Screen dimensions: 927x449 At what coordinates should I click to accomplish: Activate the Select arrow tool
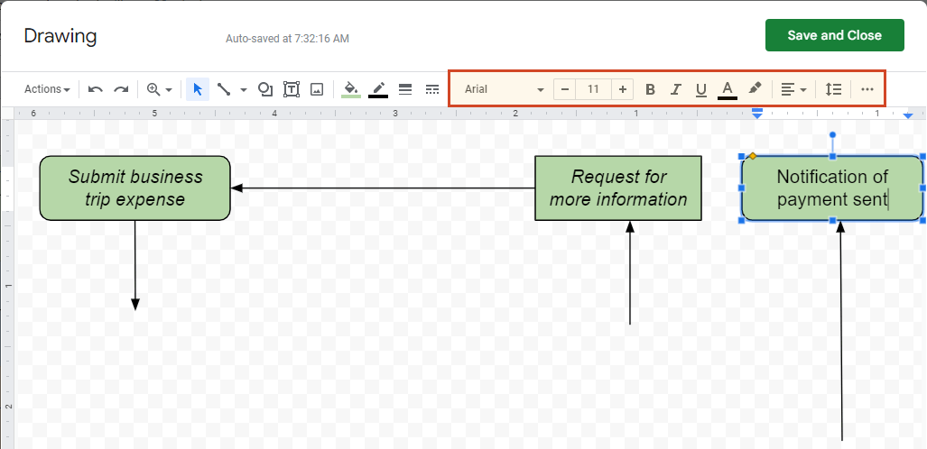(x=198, y=89)
